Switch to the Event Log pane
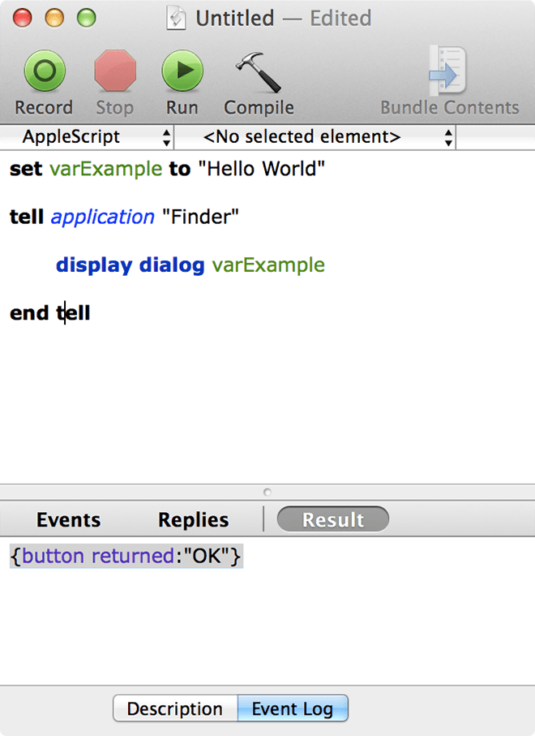 tap(293, 708)
